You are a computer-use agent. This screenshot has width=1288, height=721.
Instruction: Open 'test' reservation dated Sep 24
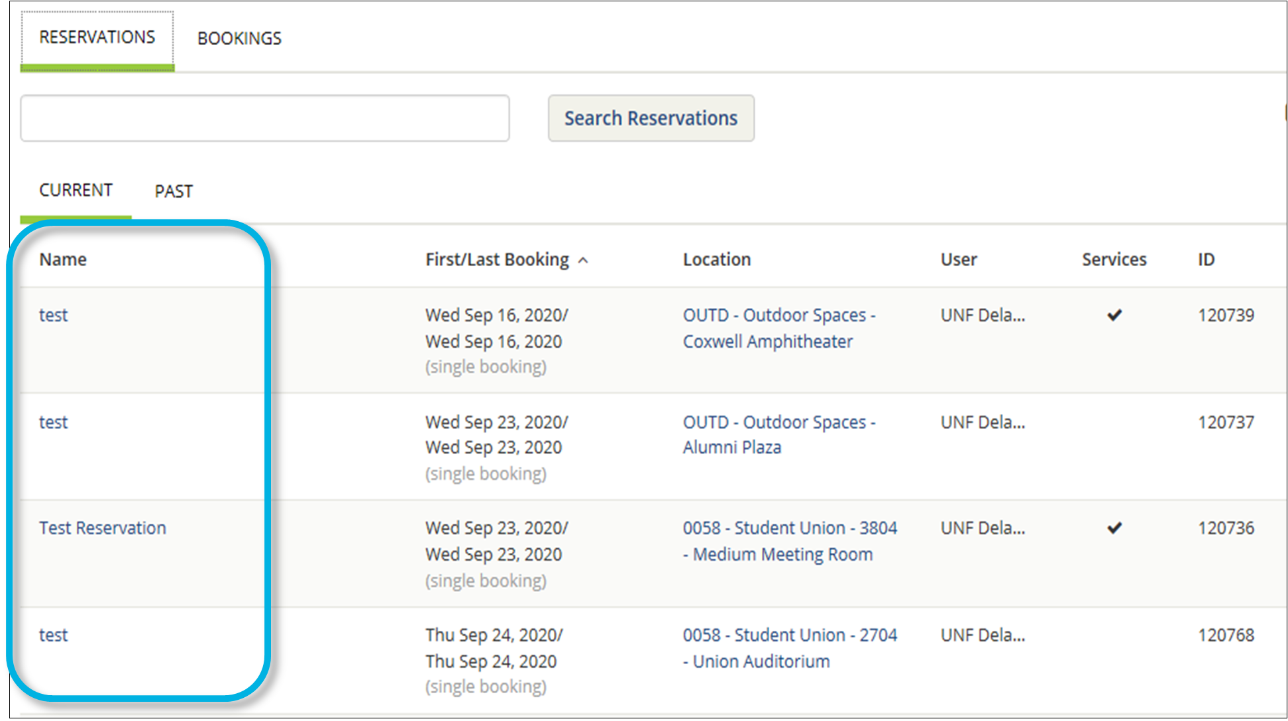pos(53,636)
